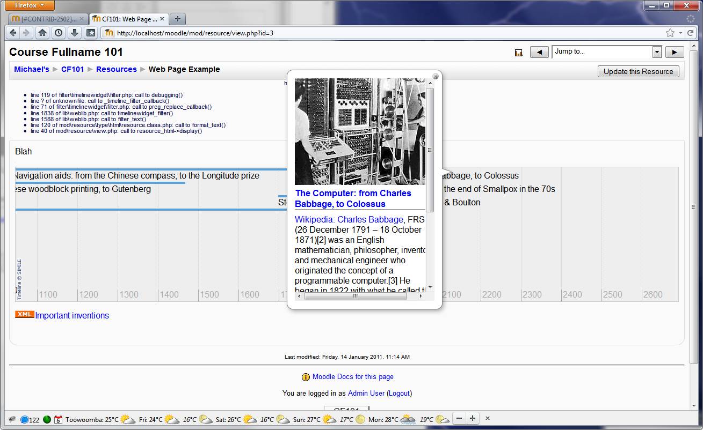The height and width of the screenshot is (430, 703).
Task: Select the woodblock printing to Gutenberg event
Action: tap(83, 189)
